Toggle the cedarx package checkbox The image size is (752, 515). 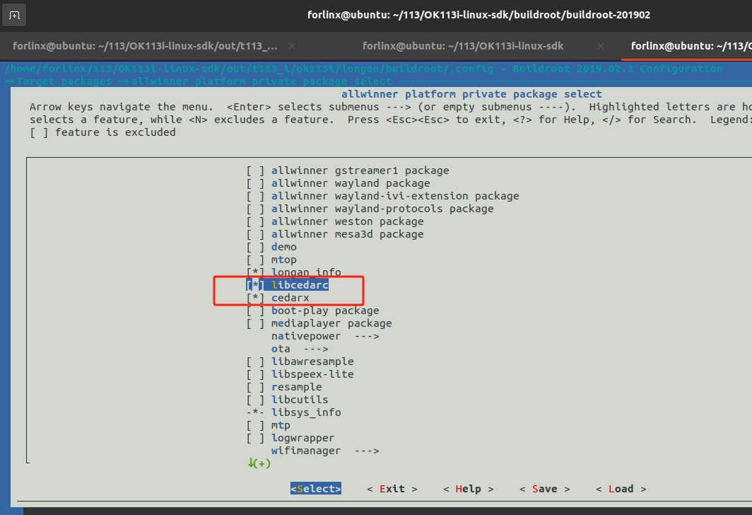[255, 298]
